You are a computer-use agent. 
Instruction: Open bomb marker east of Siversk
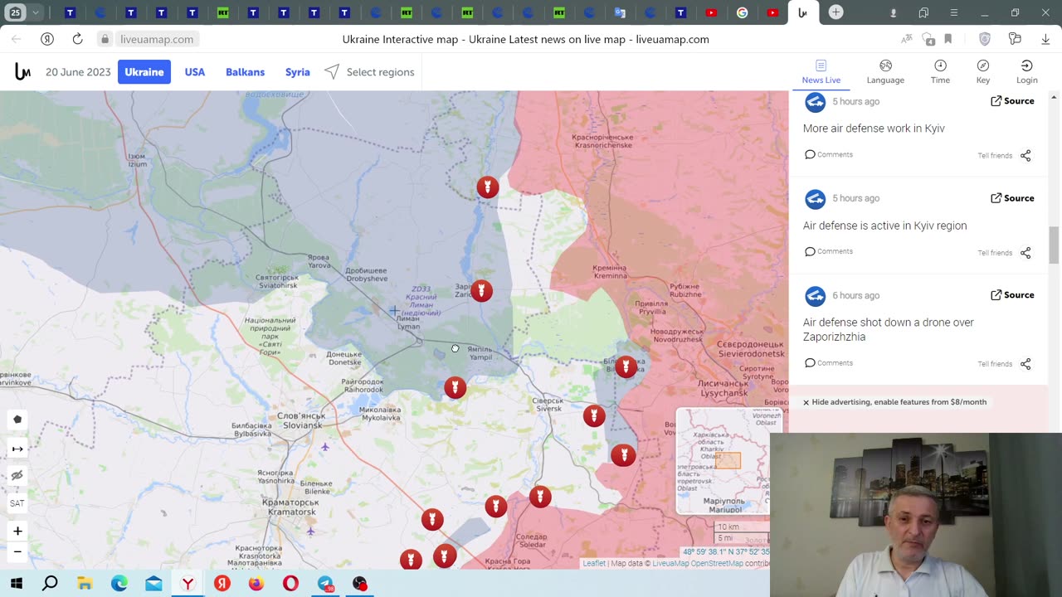click(594, 416)
